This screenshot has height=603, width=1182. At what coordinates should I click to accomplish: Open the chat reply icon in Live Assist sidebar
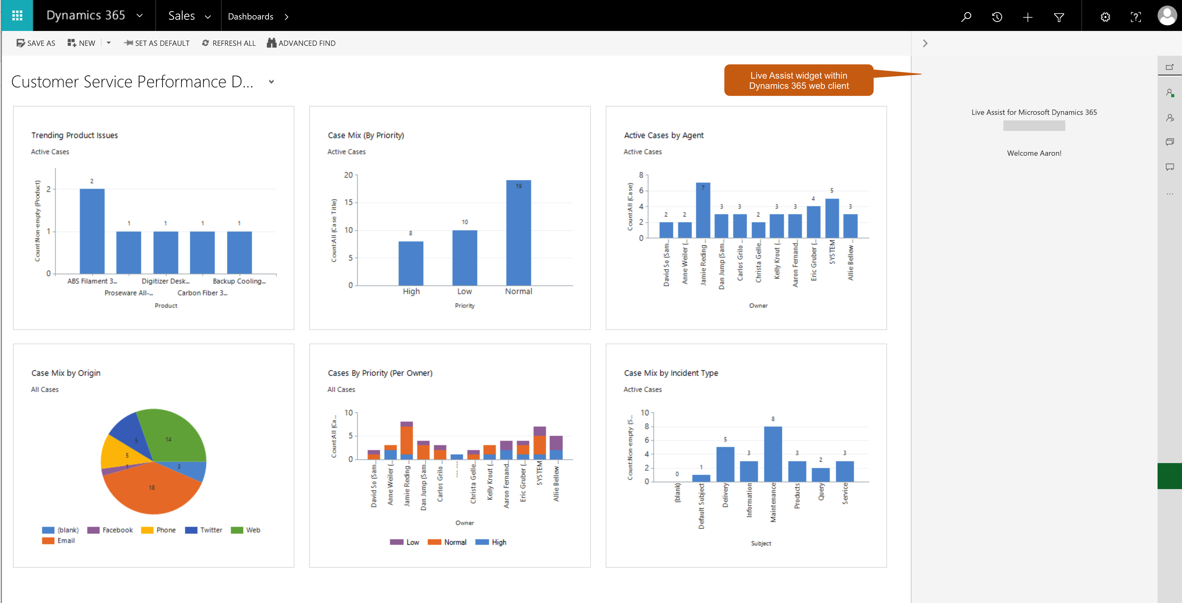pyautogui.click(x=1170, y=167)
